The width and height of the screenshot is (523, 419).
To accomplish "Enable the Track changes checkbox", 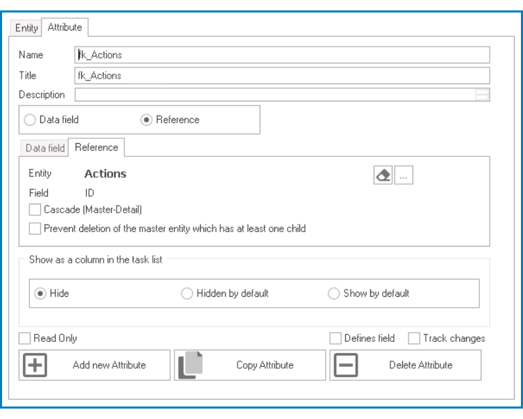I will point(414,338).
